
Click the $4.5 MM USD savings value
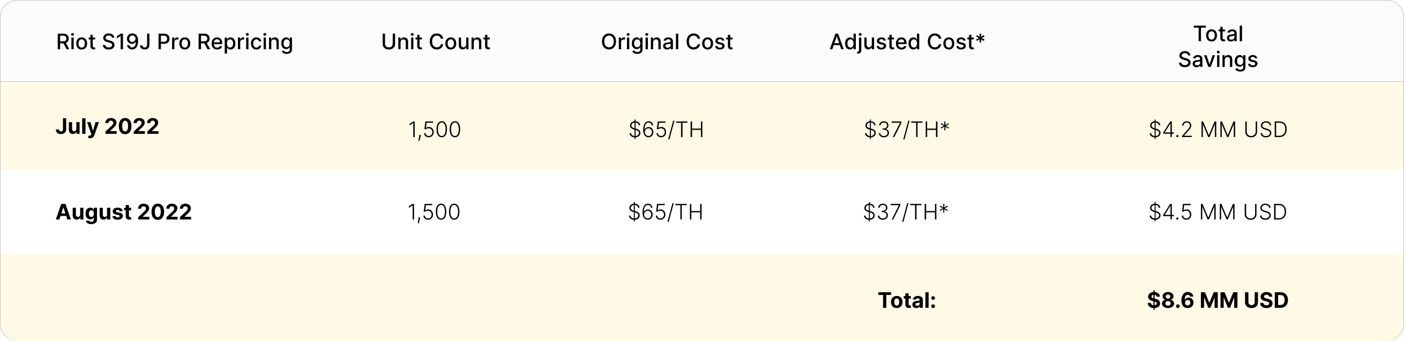coord(1218,212)
